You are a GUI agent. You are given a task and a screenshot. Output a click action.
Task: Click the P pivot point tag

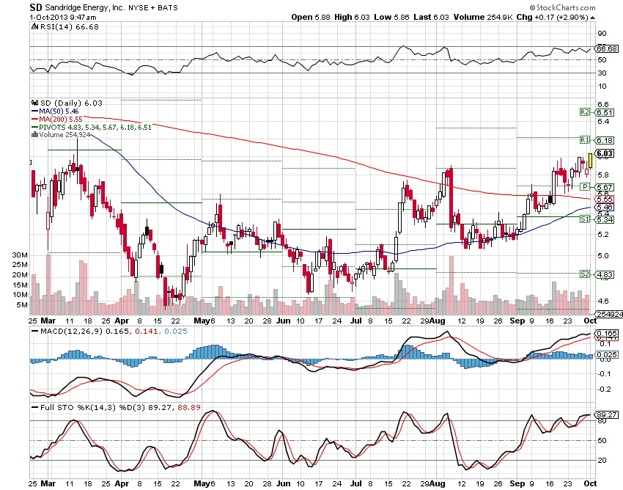[x=584, y=186]
